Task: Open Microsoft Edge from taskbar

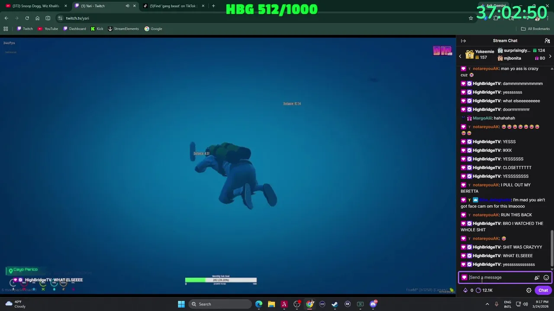Action: click(259, 304)
